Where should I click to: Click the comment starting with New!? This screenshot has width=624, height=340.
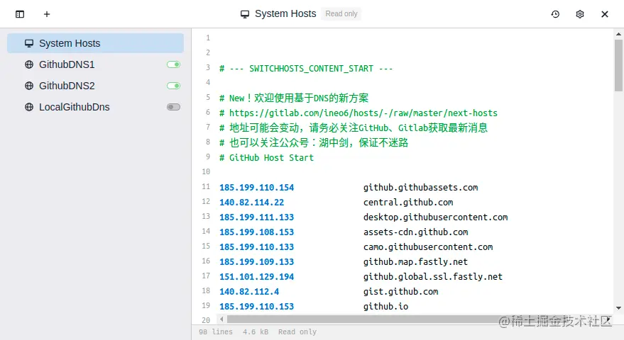[294, 98]
